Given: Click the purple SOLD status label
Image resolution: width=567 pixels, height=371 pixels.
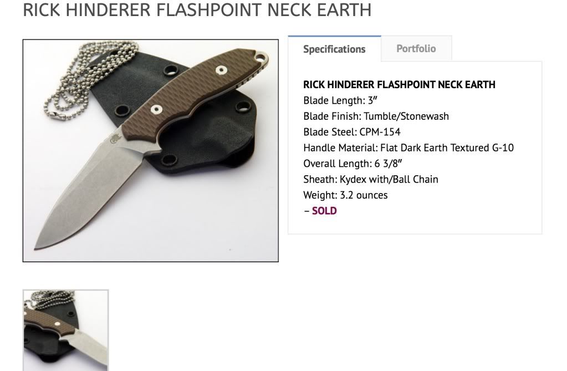Looking at the screenshot, I should click(324, 211).
